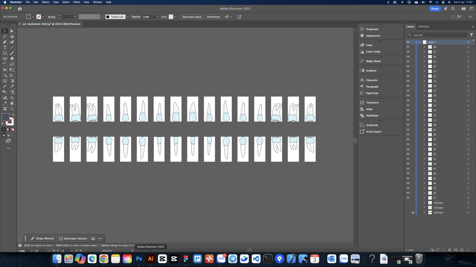Select the Zoom tool

12,109
